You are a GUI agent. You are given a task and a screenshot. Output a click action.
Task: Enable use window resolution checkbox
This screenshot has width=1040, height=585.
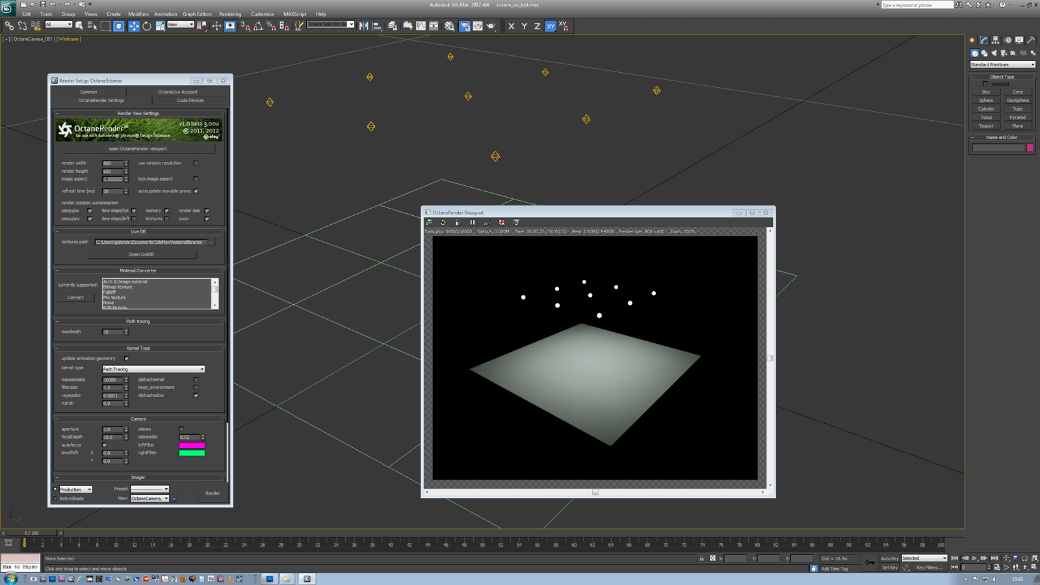(x=196, y=163)
